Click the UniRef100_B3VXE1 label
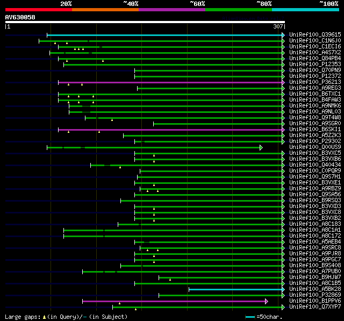344x321 pixels. tap(315, 183)
